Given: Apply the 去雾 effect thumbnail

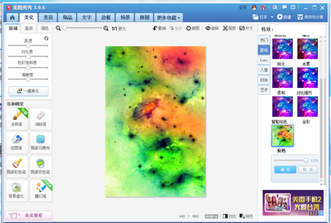Looking at the screenshot, I should point(308,48).
